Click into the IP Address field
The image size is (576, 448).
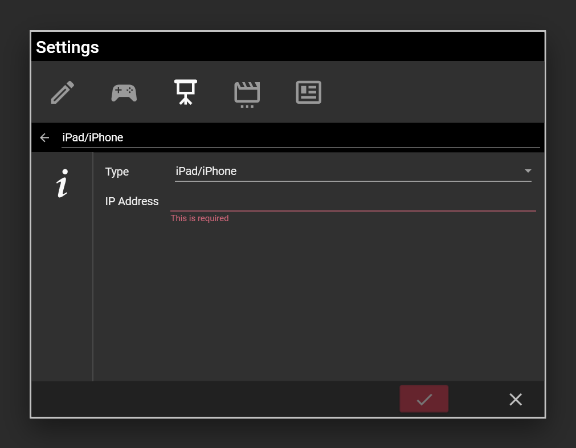pos(353,201)
